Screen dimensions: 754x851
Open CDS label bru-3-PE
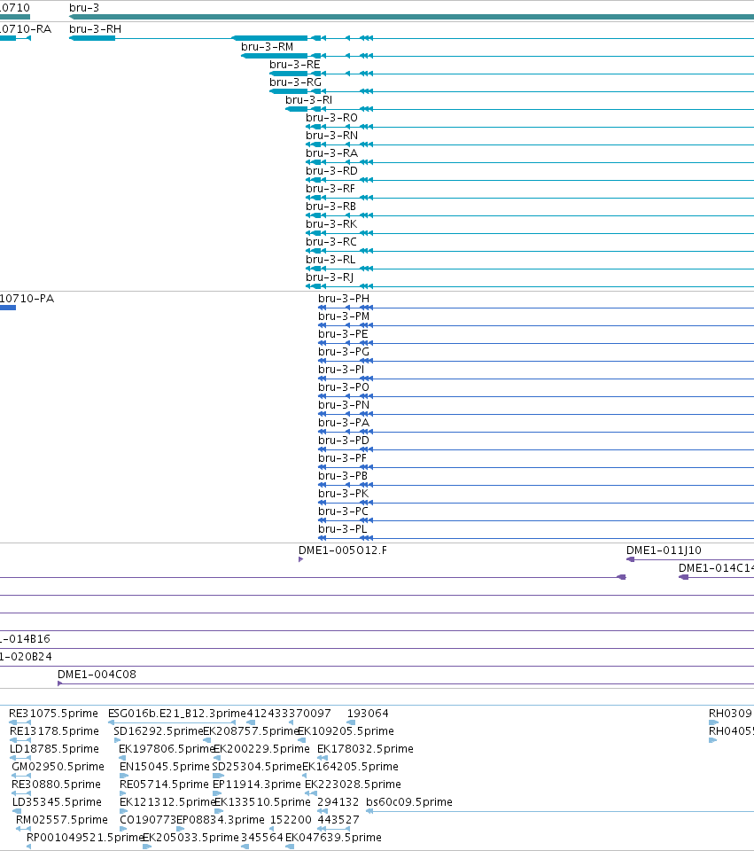344,334
